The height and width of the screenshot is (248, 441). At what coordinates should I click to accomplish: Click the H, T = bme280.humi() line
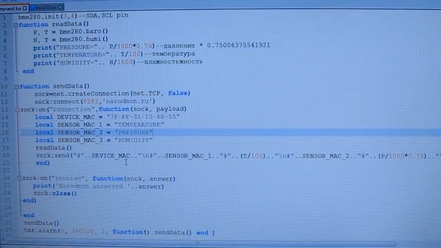[70, 40]
